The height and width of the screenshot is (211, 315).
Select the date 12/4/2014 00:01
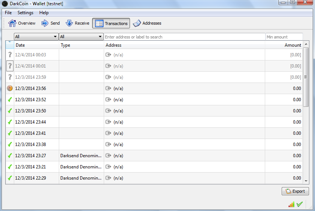tap(31, 66)
